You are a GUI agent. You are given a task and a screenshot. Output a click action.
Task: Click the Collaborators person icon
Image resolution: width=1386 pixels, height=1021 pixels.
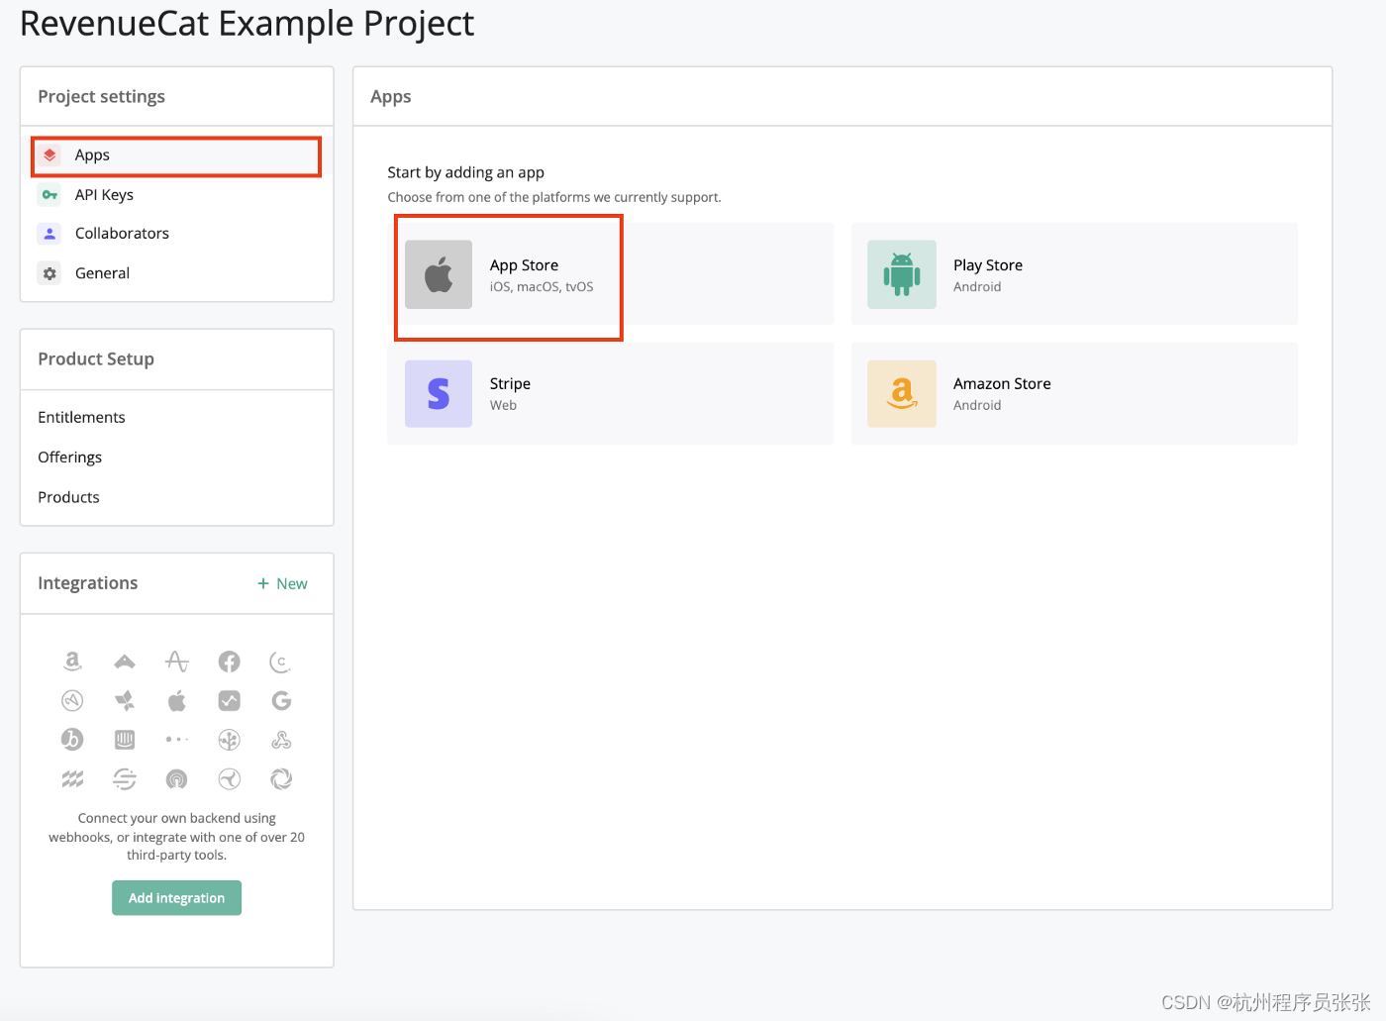coord(49,234)
